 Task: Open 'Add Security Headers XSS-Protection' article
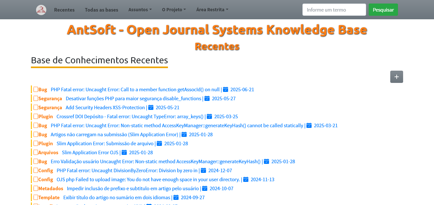click(x=105, y=107)
